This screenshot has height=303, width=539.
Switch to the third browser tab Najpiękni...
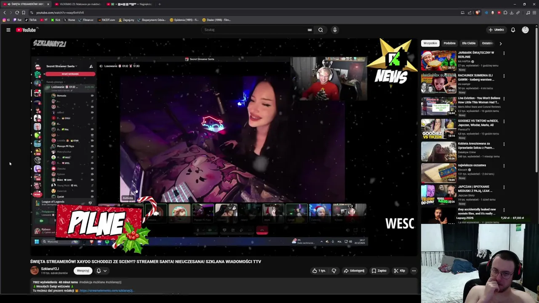(x=130, y=4)
